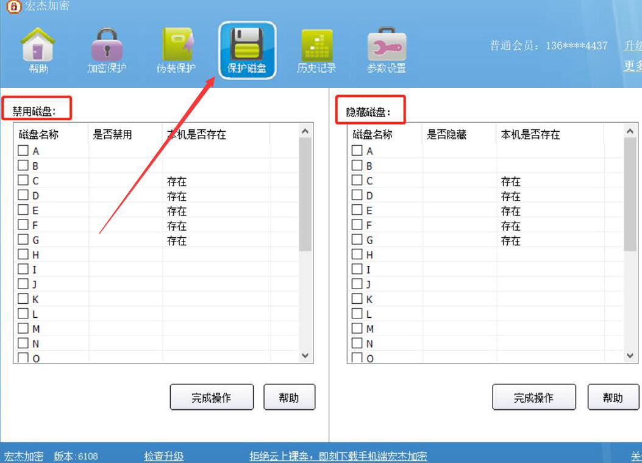The image size is (642, 463).
Task: Click the 是否隐藏 column header
Action: (447, 134)
